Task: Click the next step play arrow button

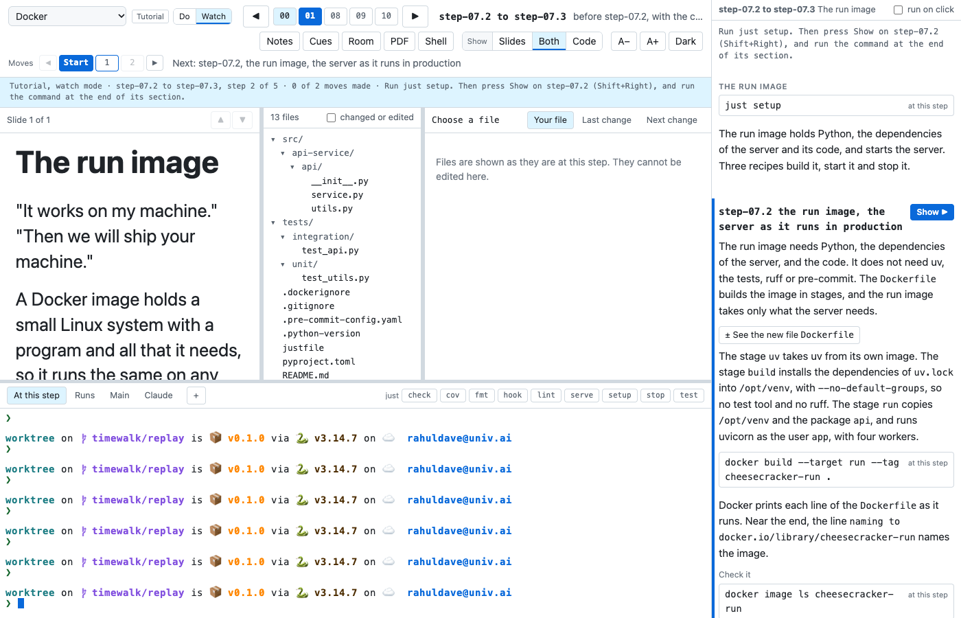Action: tap(415, 16)
